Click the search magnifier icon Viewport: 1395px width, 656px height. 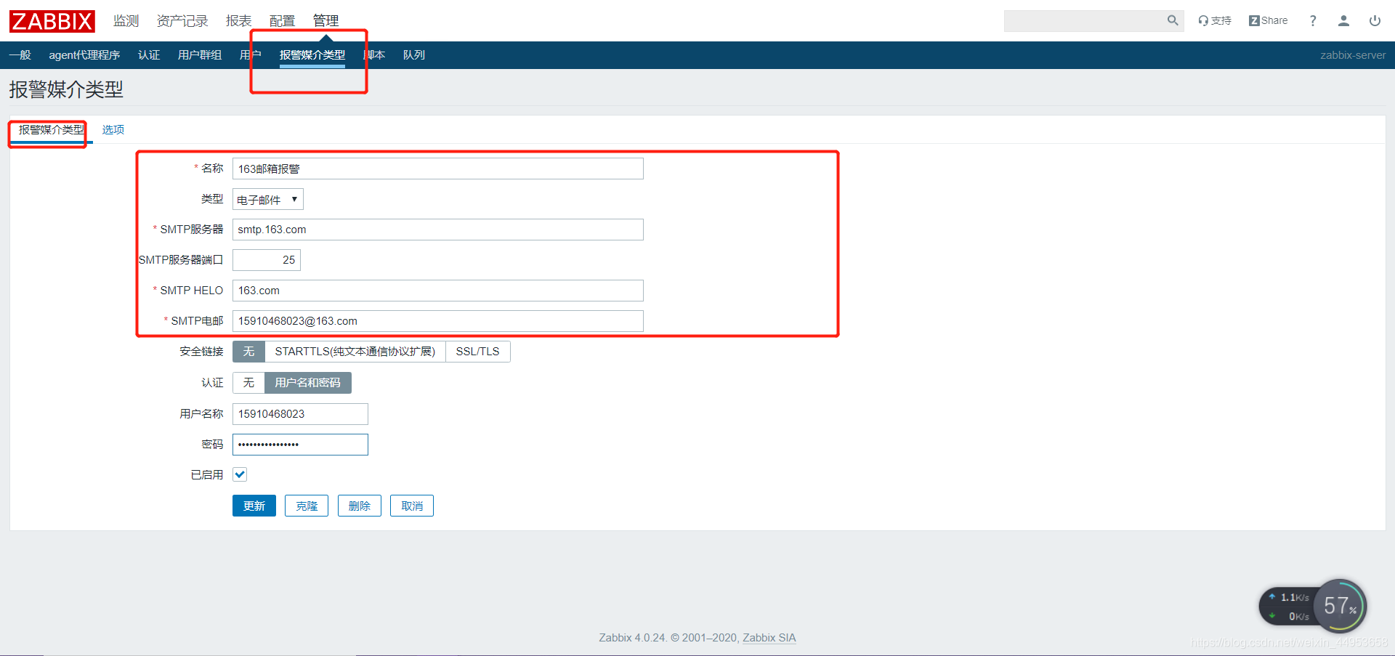(1173, 20)
